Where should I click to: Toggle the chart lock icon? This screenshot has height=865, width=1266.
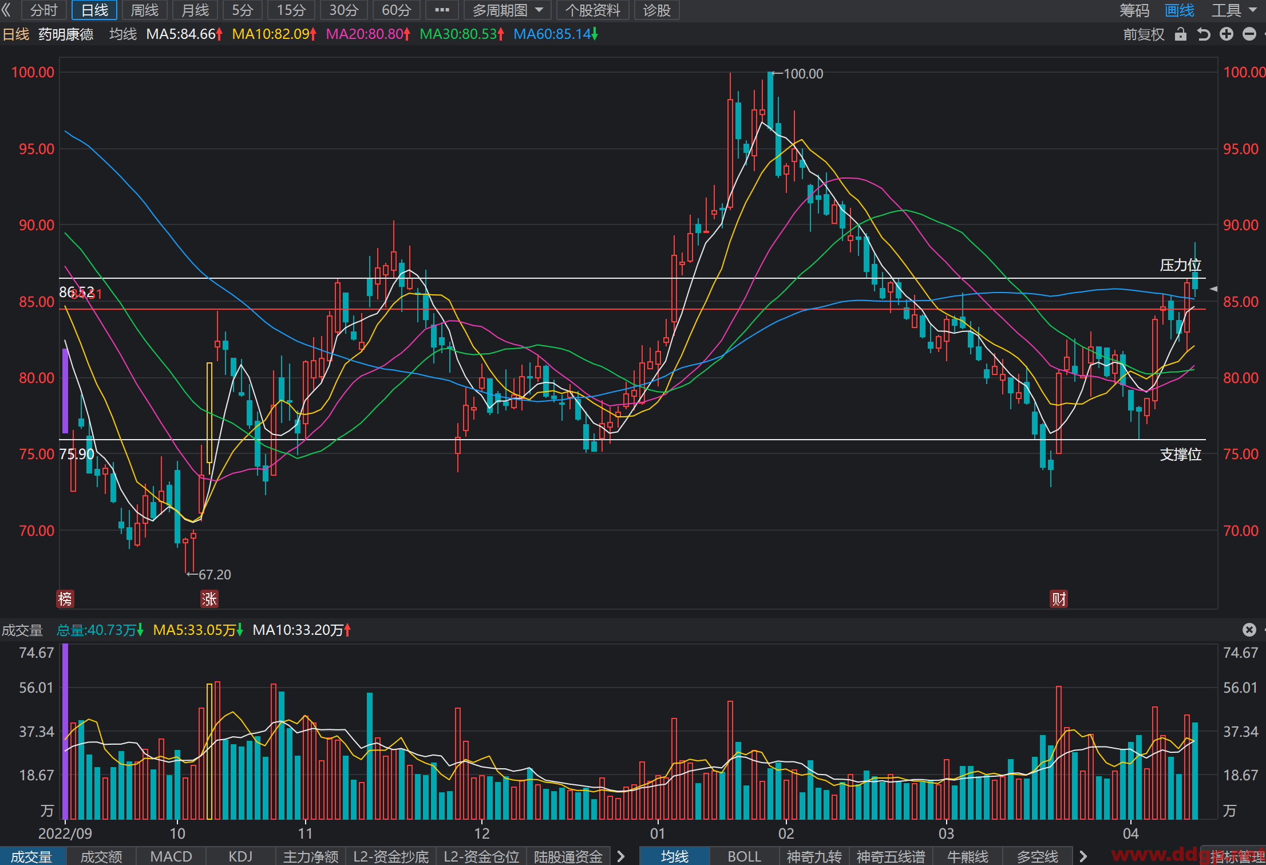pos(1180,34)
